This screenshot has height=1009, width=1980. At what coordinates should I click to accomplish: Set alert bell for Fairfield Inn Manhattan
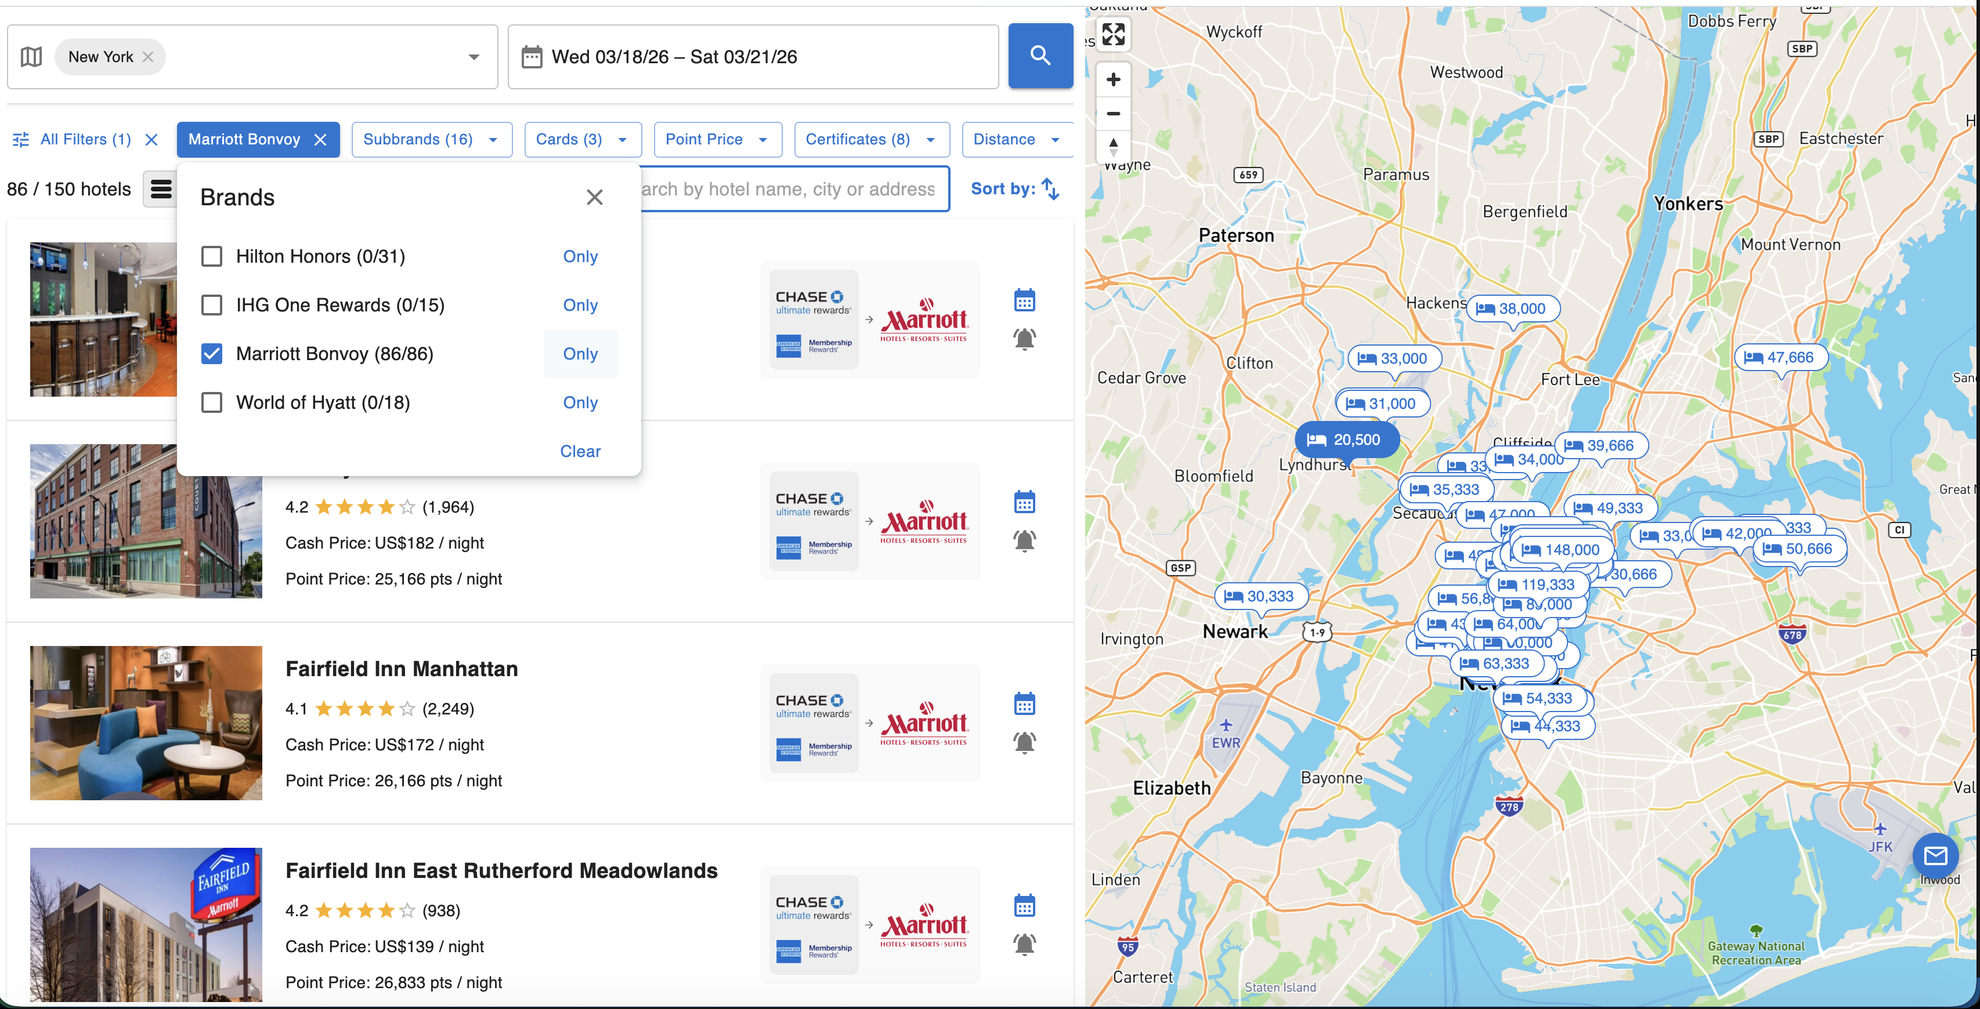click(1025, 743)
